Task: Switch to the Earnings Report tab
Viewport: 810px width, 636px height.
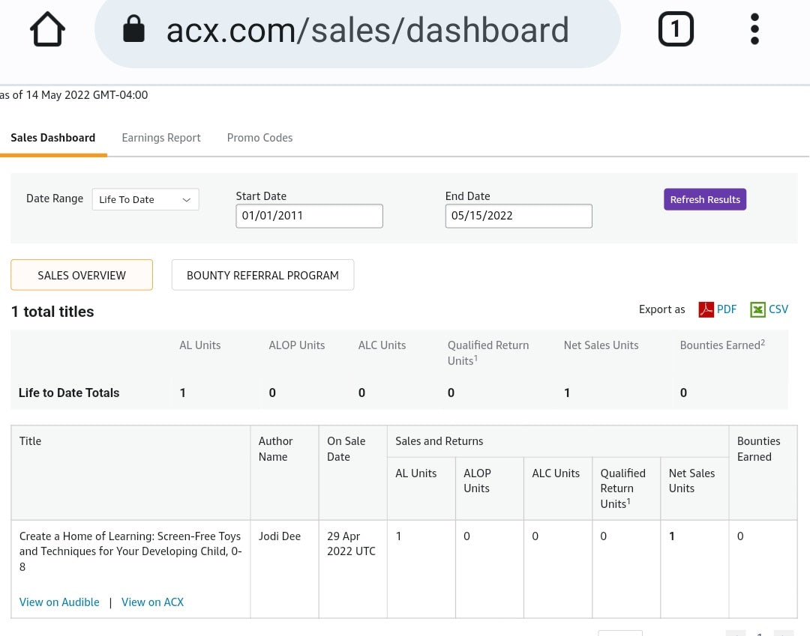Action: click(161, 138)
